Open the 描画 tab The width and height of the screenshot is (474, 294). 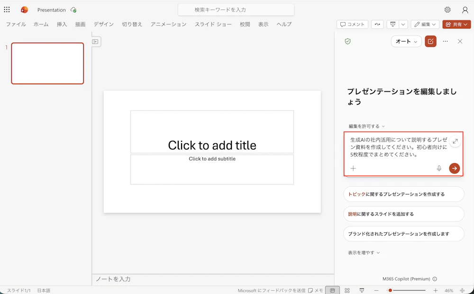point(80,24)
